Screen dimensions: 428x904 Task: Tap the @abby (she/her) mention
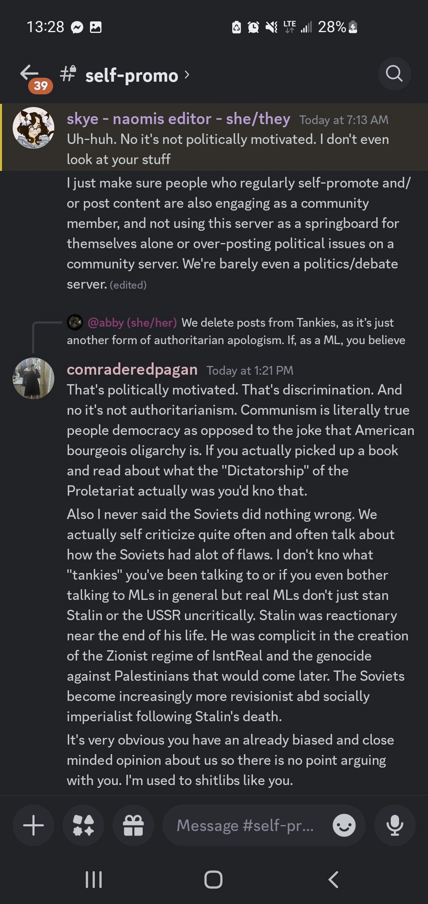coord(132,323)
